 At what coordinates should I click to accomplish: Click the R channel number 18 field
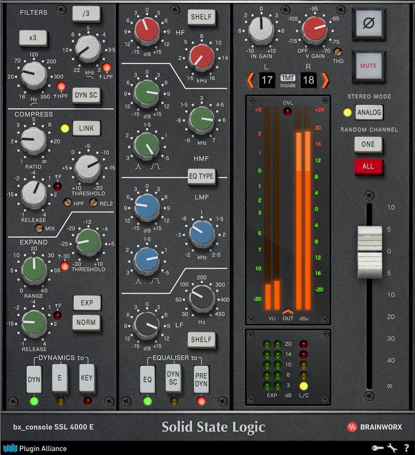pos(308,80)
